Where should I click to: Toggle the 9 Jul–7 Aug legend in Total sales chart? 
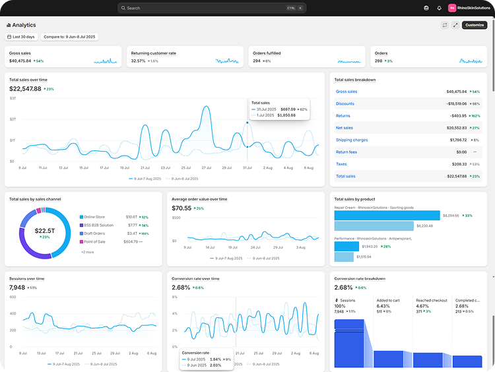(145, 179)
